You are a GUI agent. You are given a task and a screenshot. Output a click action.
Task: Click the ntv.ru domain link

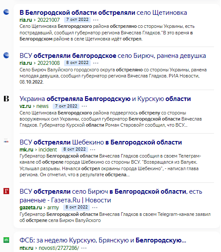coord(27,248)
